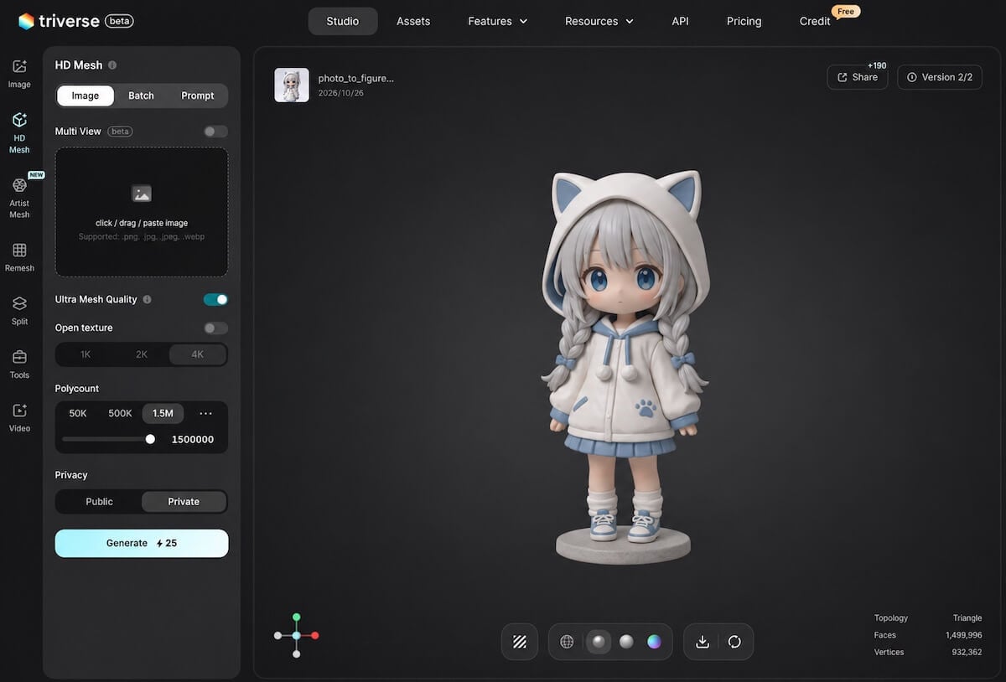This screenshot has width=1006, height=682.
Task: Open the Split sidebar tool
Action: (x=19, y=311)
